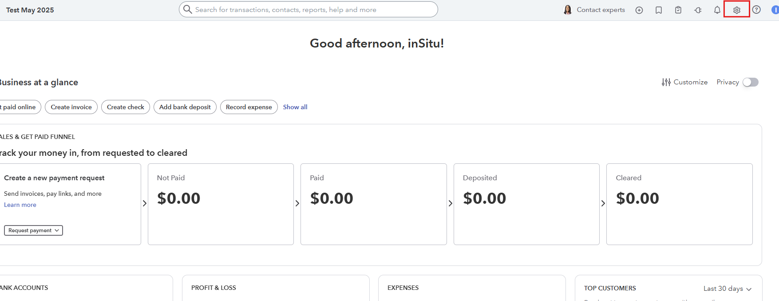Click the Add bank deposit shortcut
Viewport: 779px width, 301px height.
coord(185,107)
